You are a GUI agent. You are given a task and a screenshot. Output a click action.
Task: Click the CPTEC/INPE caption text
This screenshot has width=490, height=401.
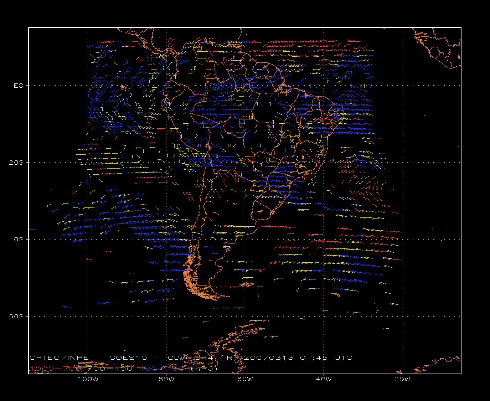click(59, 358)
